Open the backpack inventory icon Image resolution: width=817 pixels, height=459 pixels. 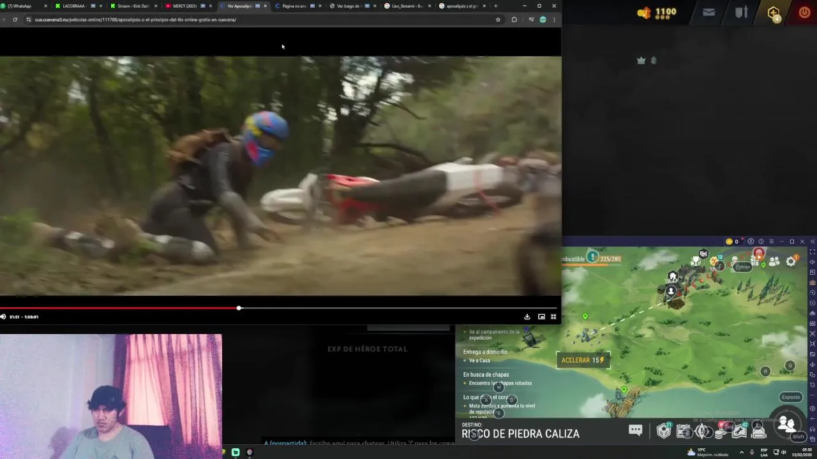(758, 432)
